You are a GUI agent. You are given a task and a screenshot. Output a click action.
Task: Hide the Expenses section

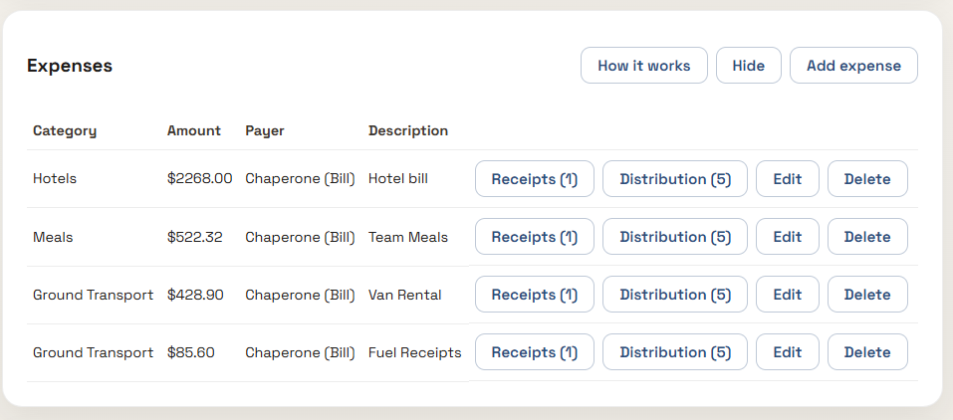pyautogui.click(x=748, y=66)
